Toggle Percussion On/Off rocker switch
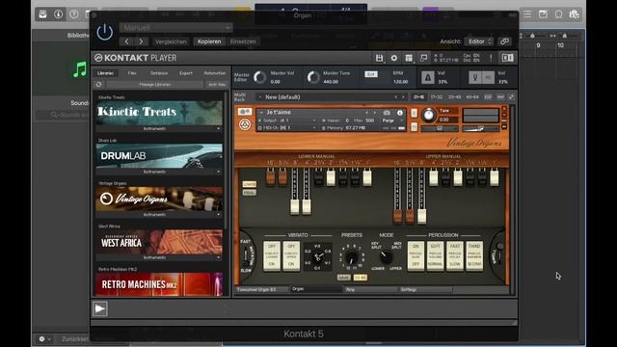Image resolution: width=617 pixels, height=347 pixels. pyautogui.click(x=416, y=255)
